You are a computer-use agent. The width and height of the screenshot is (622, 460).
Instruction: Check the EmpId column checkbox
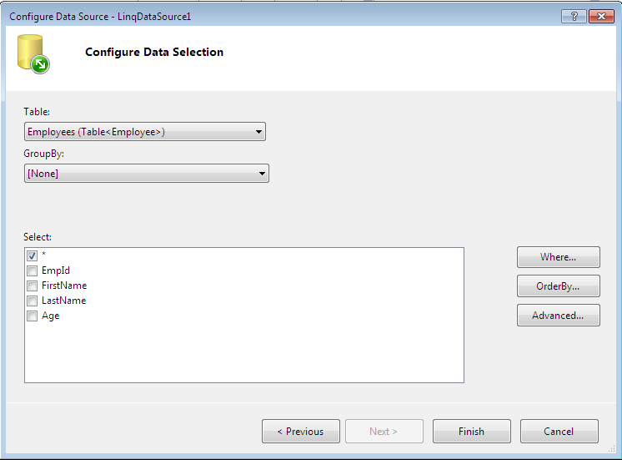click(x=33, y=270)
